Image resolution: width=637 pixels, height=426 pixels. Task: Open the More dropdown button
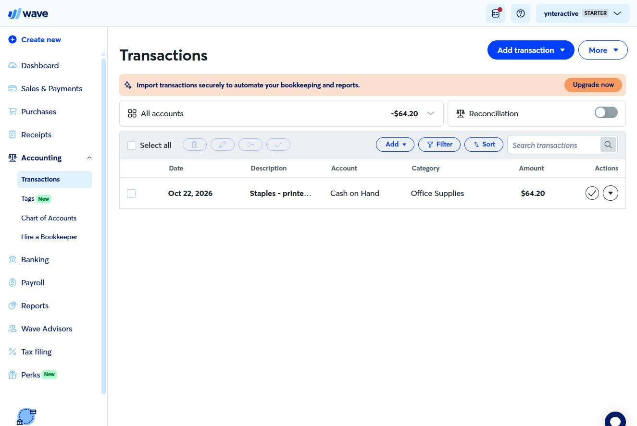coord(603,50)
